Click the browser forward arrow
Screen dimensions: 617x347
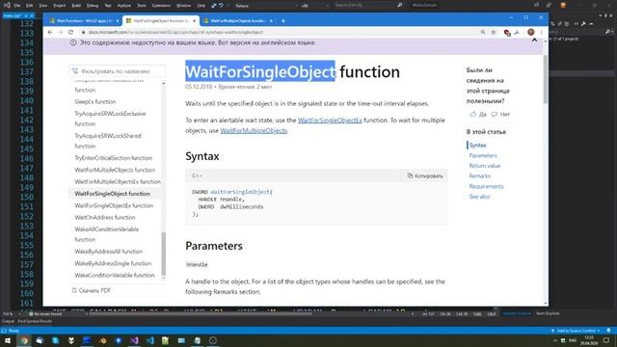[60, 32]
